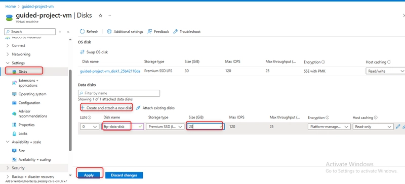Click the sidebar vertical scrollbar
The height and width of the screenshot is (184, 405).
70,111
